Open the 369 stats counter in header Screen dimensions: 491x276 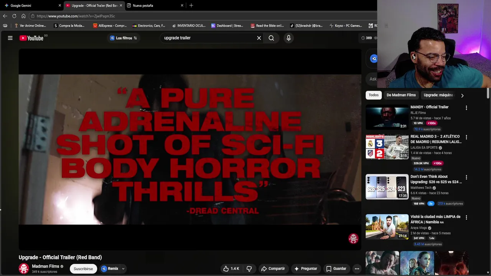[369, 38]
